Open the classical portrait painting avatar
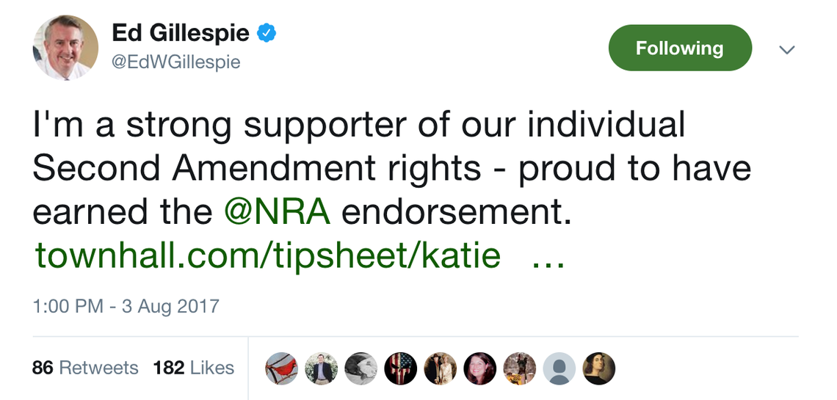The width and height of the screenshot is (837, 400). [598, 368]
